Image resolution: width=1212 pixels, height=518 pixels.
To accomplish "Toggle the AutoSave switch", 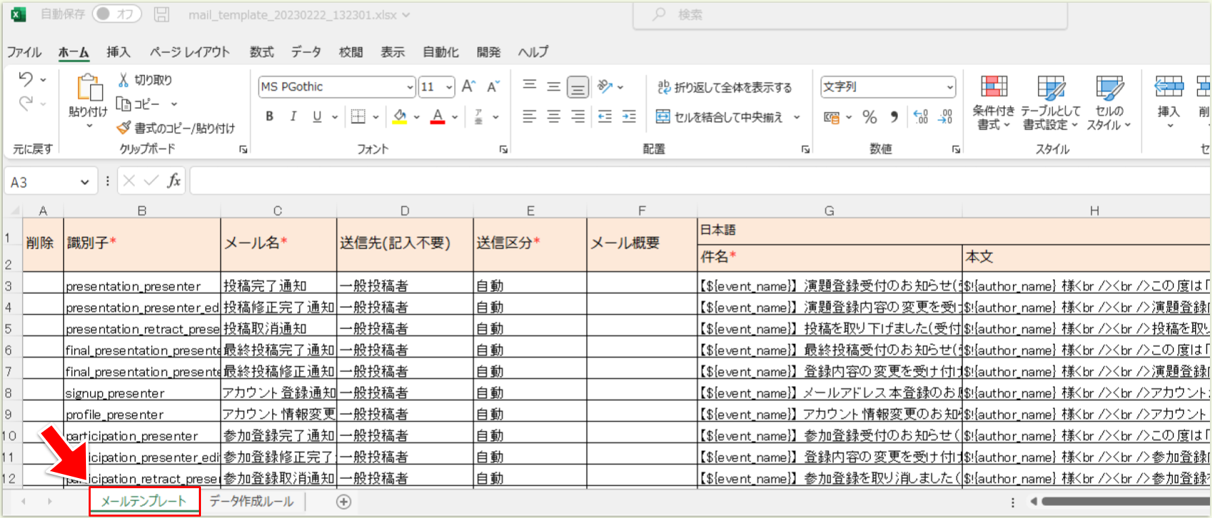I will [x=116, y=14].
